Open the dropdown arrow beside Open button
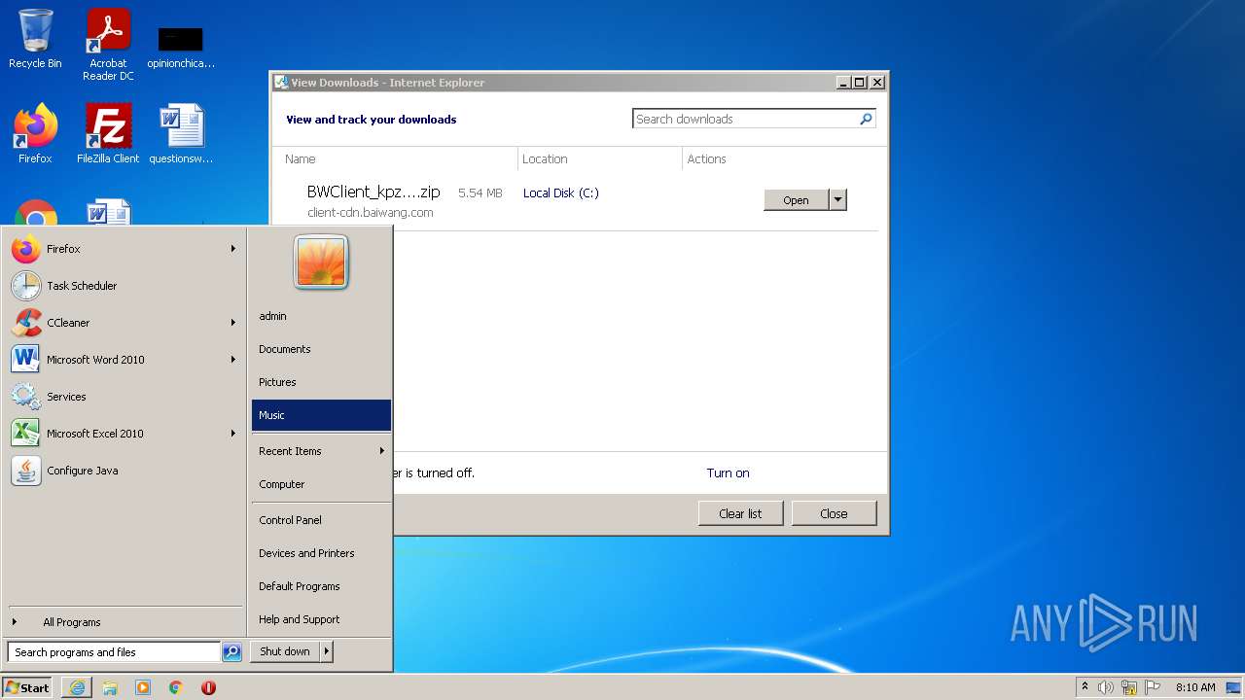Screen dimensions: 1245x700 click(x=837, y=199)
